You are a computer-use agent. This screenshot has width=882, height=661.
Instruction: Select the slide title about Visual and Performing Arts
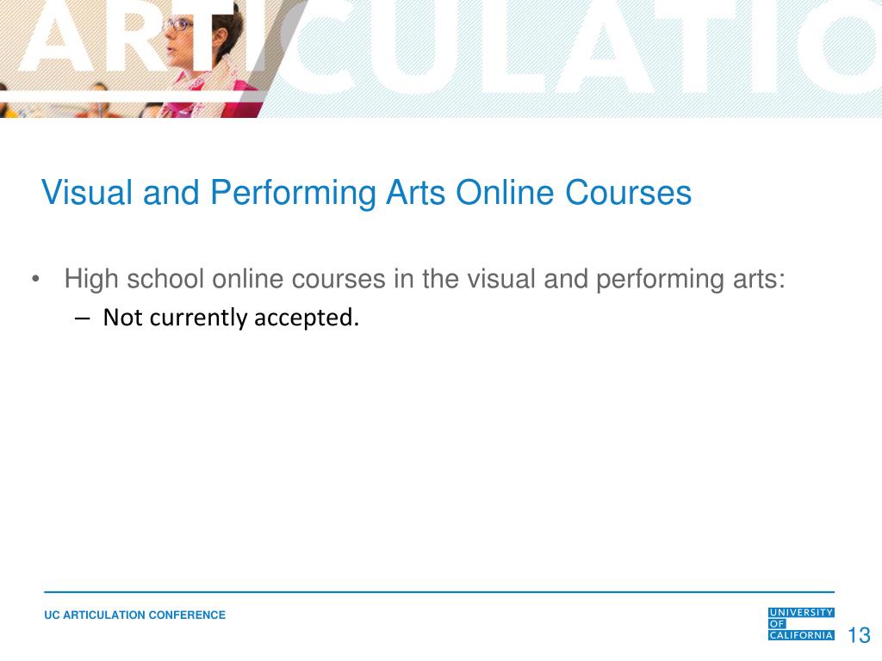pos(364,194)
